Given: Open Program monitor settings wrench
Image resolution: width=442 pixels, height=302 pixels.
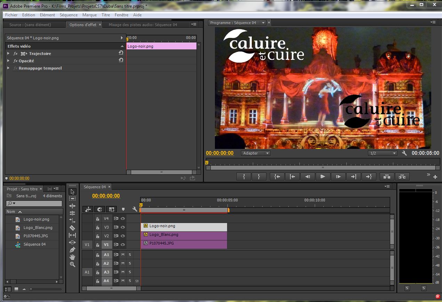Looking at the screenshot, I should tap(404, 153).
